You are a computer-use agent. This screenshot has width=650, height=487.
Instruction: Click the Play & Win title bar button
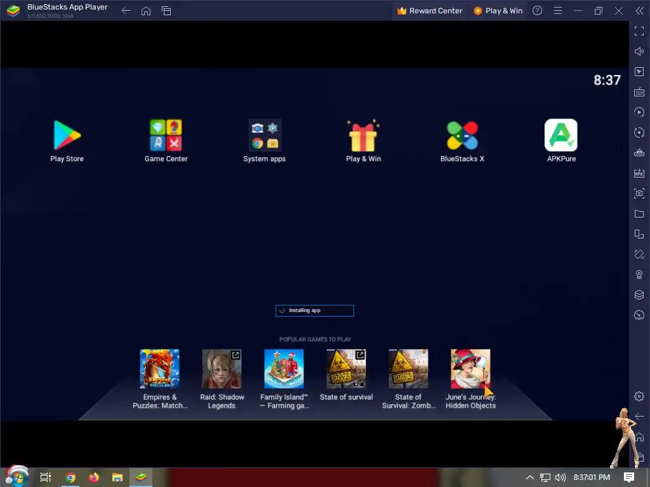(x=498, y=11)
